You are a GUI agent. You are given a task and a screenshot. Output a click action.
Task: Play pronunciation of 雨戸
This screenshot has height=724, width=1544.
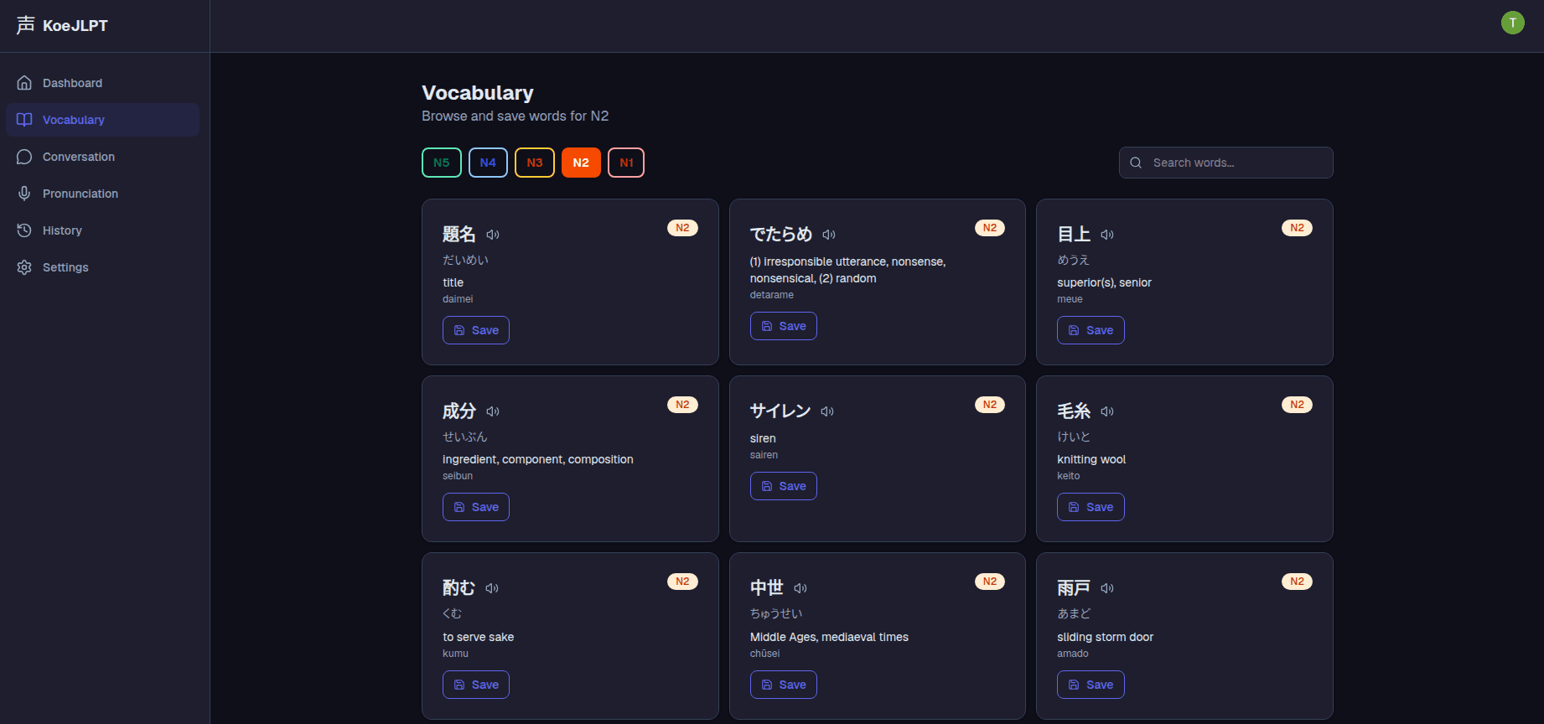[x=1107, y=588]
